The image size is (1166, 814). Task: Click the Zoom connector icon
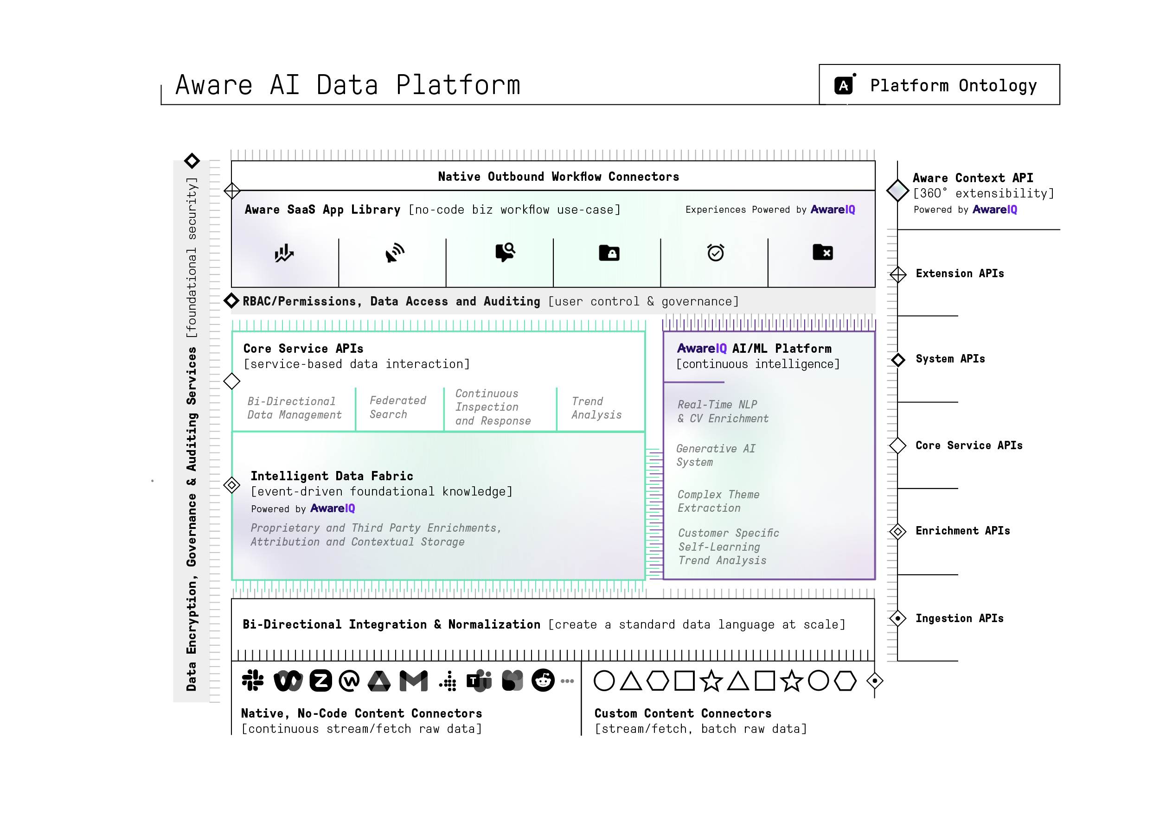pyautogui.click(x=320, y=680)
